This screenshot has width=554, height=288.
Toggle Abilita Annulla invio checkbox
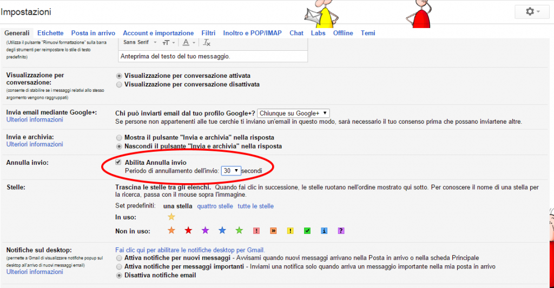118,162
